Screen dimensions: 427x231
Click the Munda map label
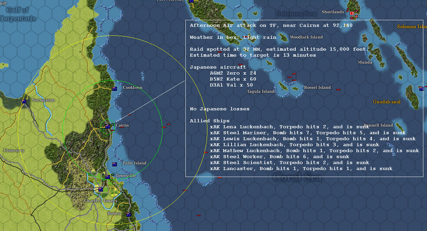[365, 62]
